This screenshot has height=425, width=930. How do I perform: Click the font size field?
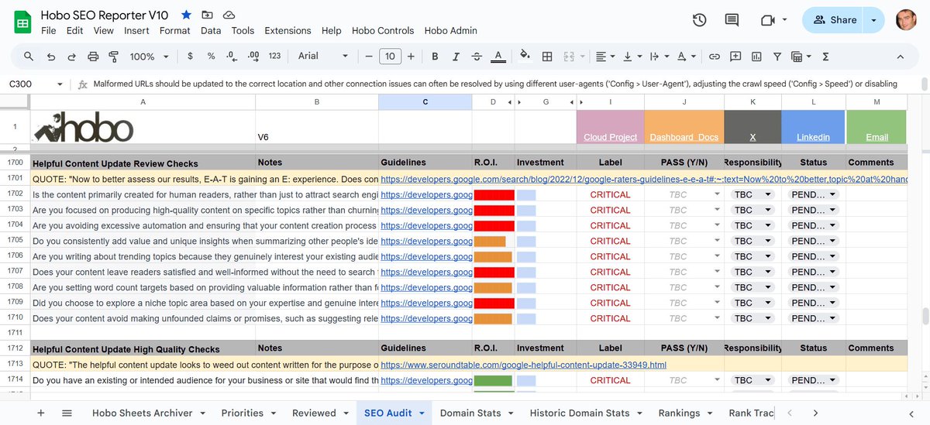tap(390, 57)
